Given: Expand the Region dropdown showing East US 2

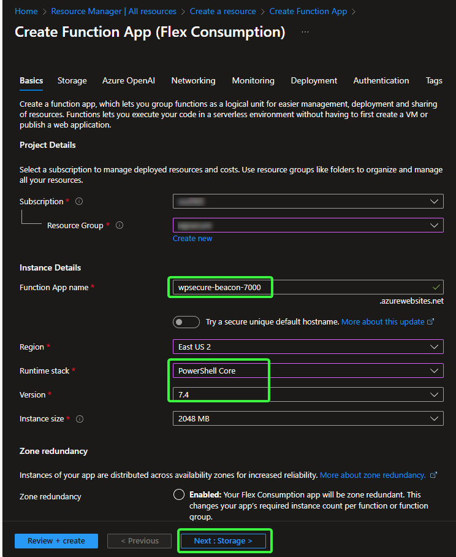Looking at the screenshot, I should [x=308, y=347].
